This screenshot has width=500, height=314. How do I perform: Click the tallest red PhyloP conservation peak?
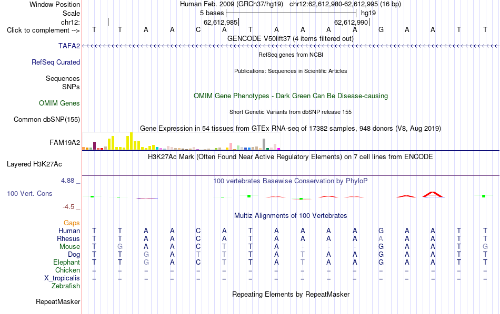coord(433,194)
